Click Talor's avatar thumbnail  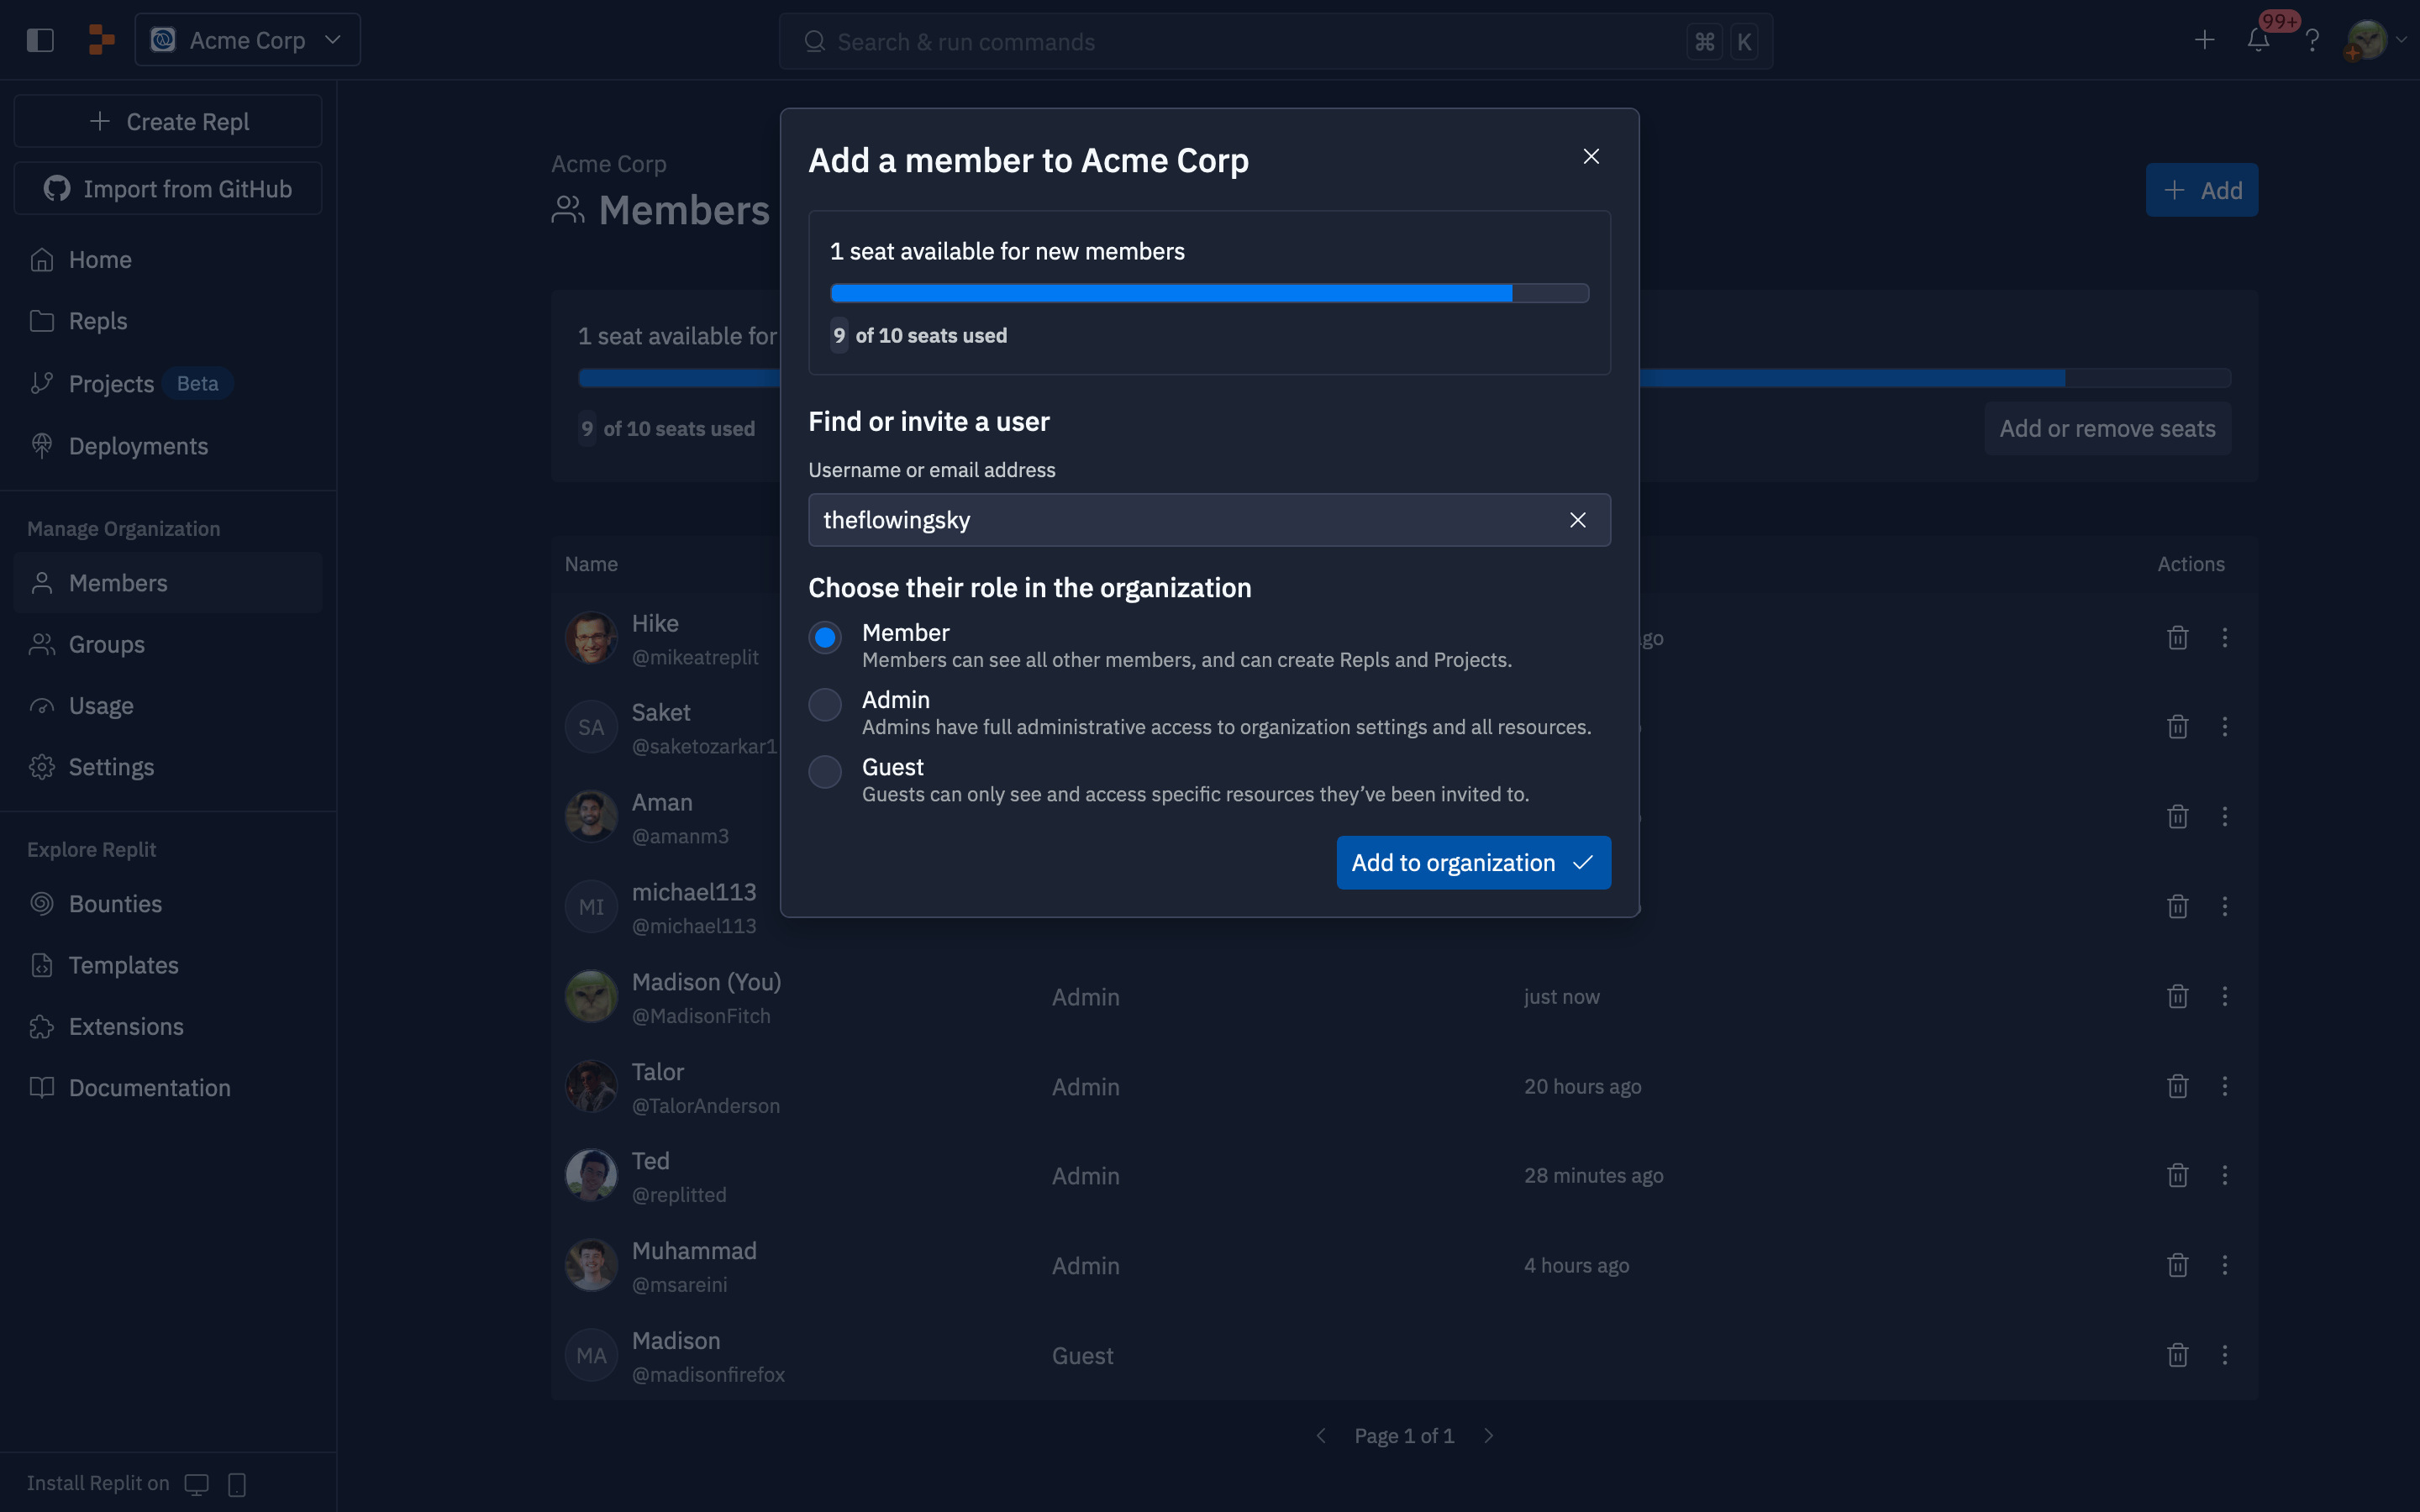(591, 1087)
